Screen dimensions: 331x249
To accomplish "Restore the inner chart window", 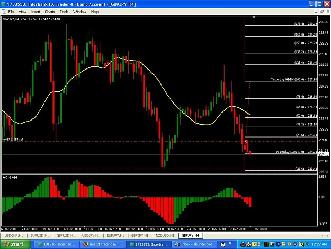I will (322, 12).
